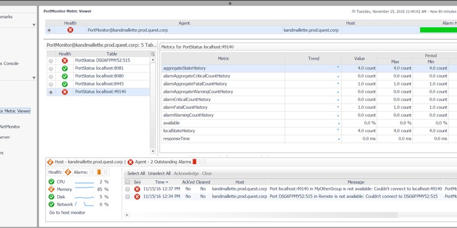Image resolution: width=457 pixels, height=228 pixels.
Task: Click the green health icon for localhost:8081
Action: tap(65, 68)
